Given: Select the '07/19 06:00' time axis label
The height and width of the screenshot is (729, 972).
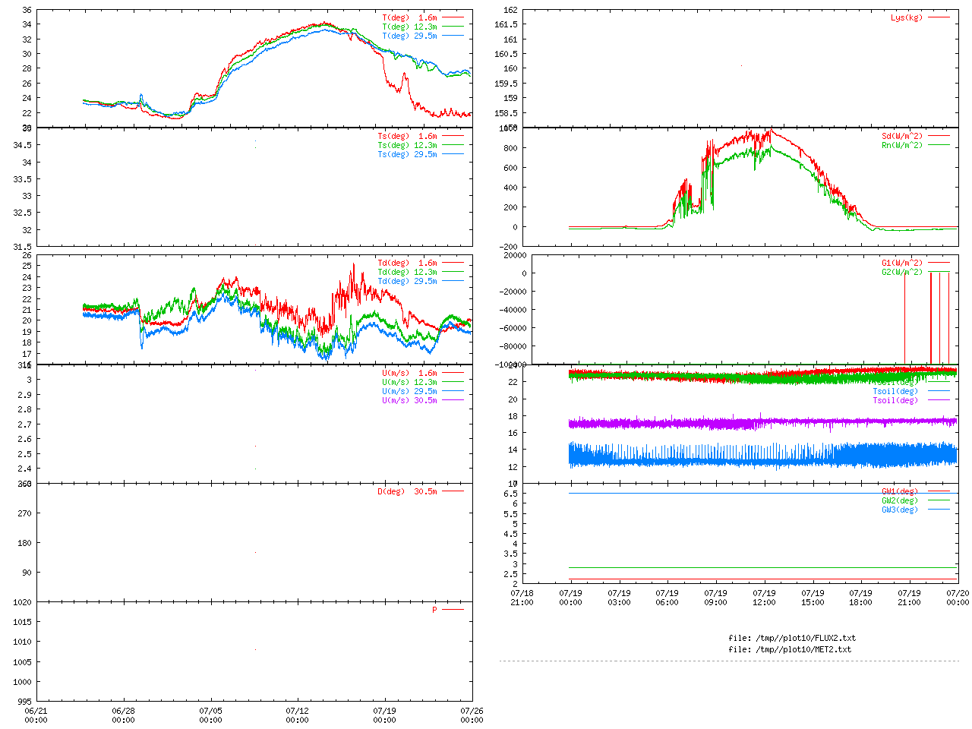Looking at the screenshot, I should coord(667,598).
